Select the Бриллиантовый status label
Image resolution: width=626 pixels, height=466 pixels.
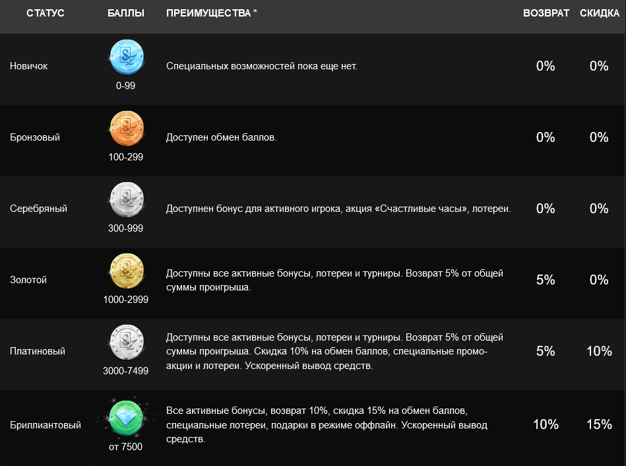coord(45,425)
